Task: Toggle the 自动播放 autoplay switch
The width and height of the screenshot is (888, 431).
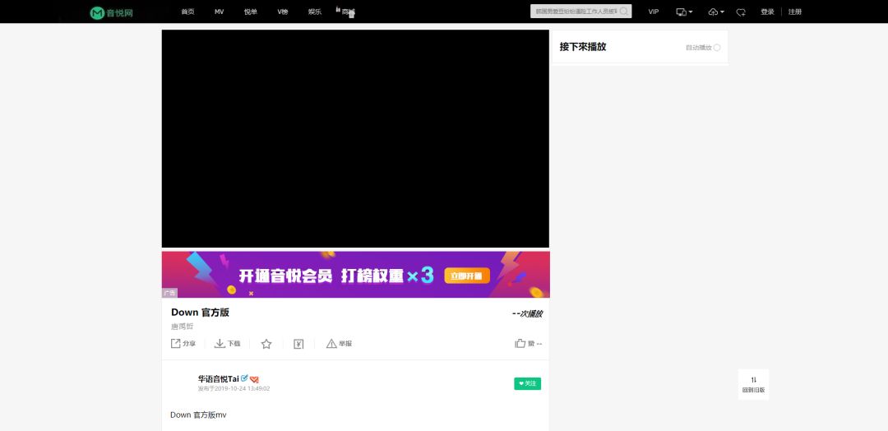Action: pyautogui.click(x=717, y=48)
